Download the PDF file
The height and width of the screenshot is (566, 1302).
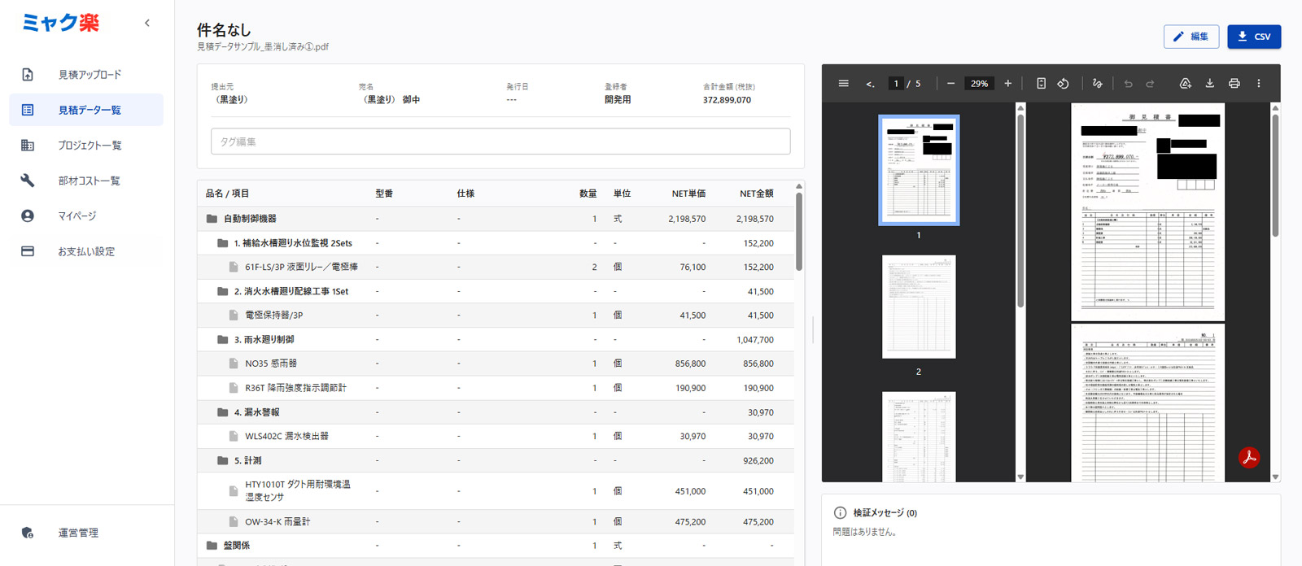coord(1209,84)
